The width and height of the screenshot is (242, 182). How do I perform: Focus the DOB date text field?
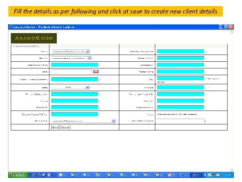(x=72, y=71)
